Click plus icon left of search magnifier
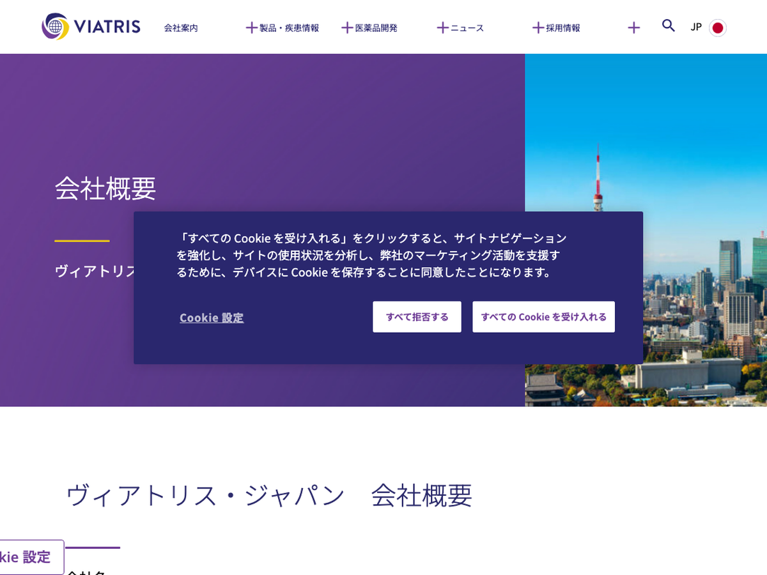This screenshot has height=575, width=767. (633, 27)
